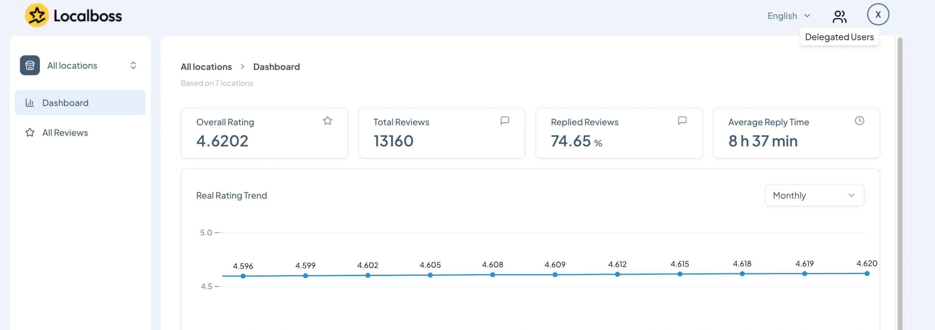935x330 pixels.
Task: Click the store icon beside All locations
Action: (30, 65)
